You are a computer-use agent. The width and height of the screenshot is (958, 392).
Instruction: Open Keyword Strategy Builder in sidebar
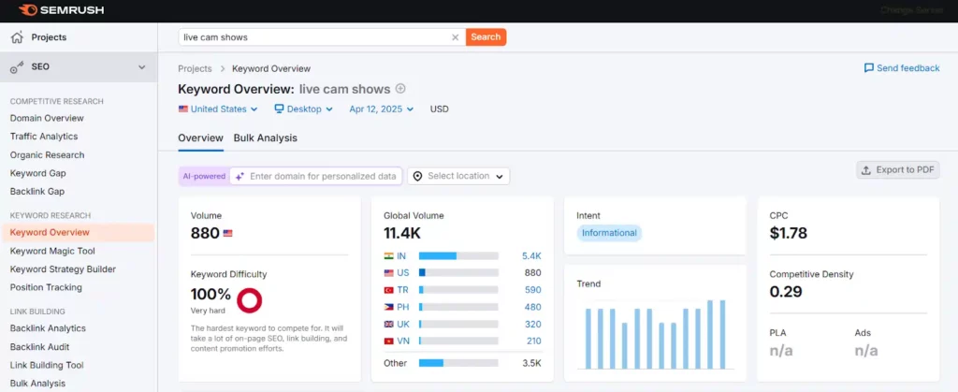[x=63, y=269]
